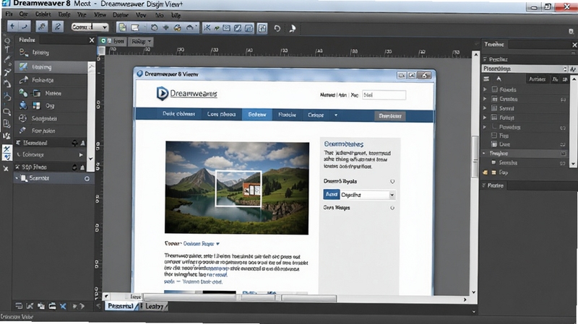Click the document's vertical scrollbar thumb
Viewport: 578px width, 324px height.
tap(475, 156)
